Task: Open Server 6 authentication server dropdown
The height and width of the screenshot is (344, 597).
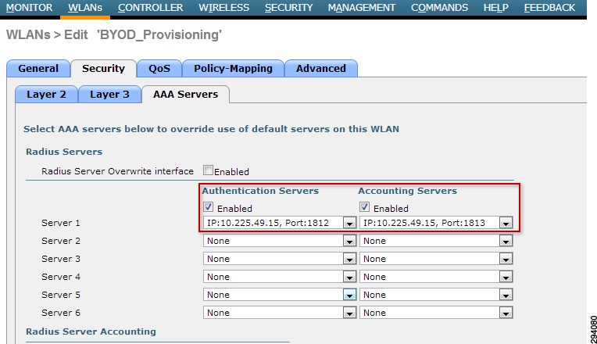Action: click(x=280, y=313)
